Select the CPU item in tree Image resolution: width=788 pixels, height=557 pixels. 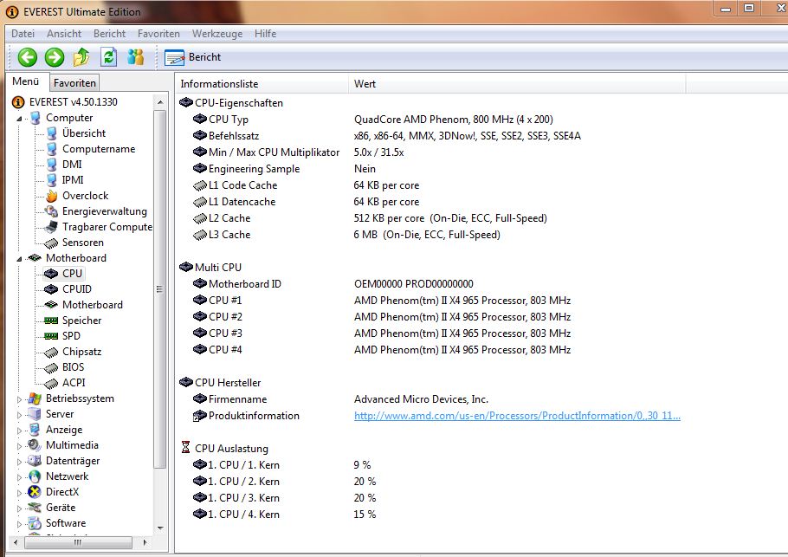point(72,274)
